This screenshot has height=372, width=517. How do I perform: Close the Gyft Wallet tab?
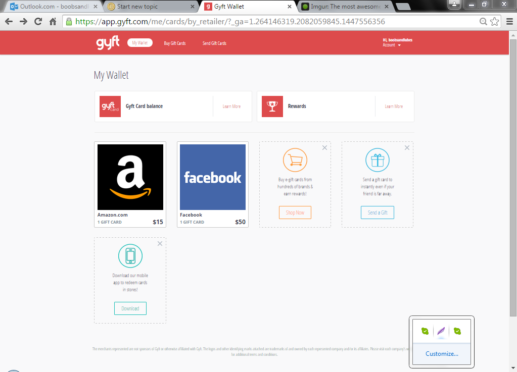pyautogui.click(x=290, y=7)
